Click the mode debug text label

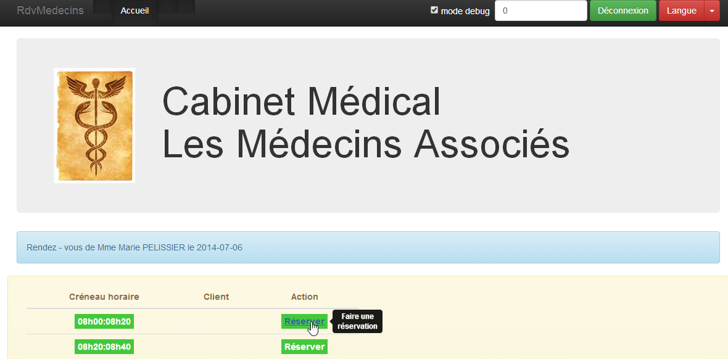[465, 11]
